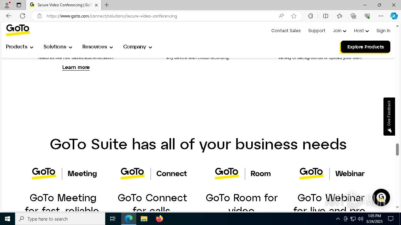This screenshot has width=401, height=225.
Task: Click the taskbar clock showing 1:05 PM
Action: [374, 219]
